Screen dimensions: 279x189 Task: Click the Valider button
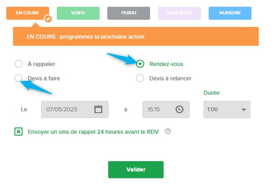136,170
